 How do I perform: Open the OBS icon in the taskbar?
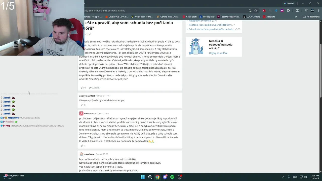180,177
